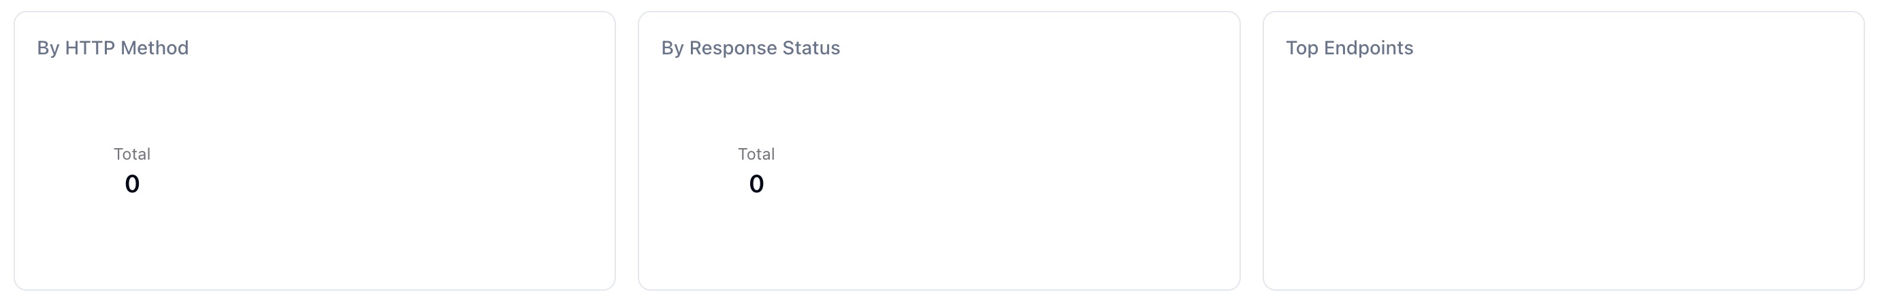Click the word "Method" in the first card heading

click(155, 48)
